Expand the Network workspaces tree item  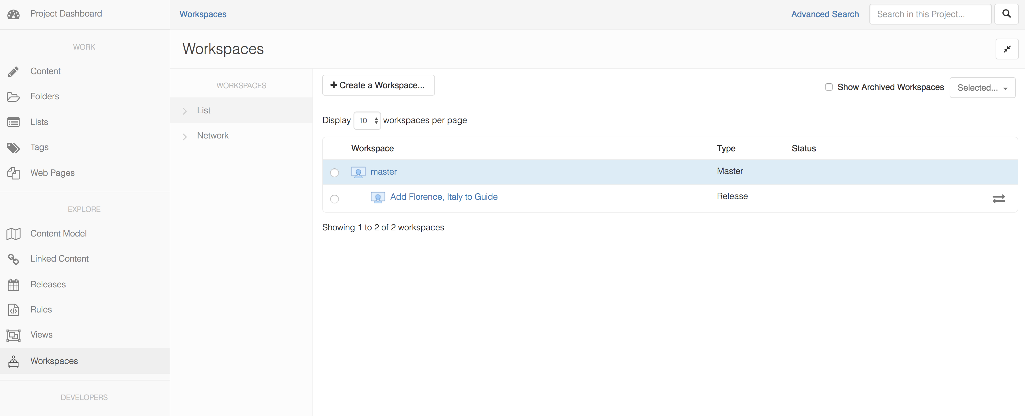click(x=183, y=136)
